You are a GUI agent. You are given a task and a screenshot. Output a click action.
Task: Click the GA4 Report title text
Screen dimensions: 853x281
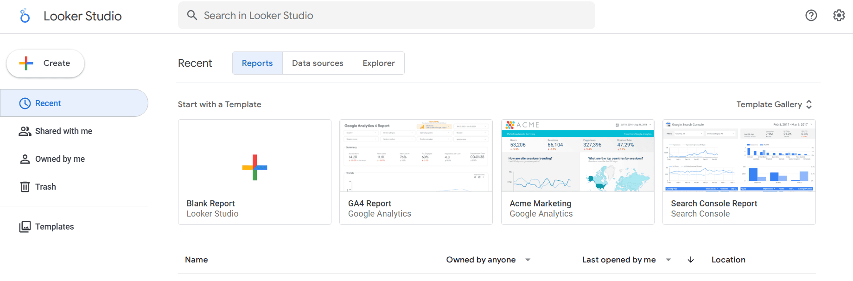pos(369,204)
